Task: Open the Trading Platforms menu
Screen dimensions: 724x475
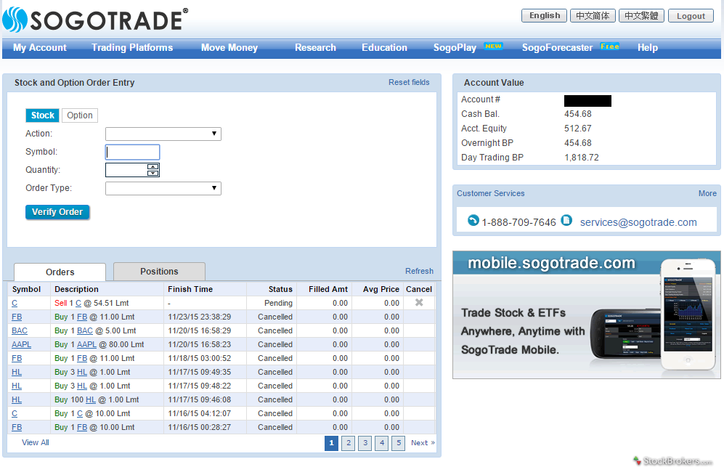Action: (132, 47)
